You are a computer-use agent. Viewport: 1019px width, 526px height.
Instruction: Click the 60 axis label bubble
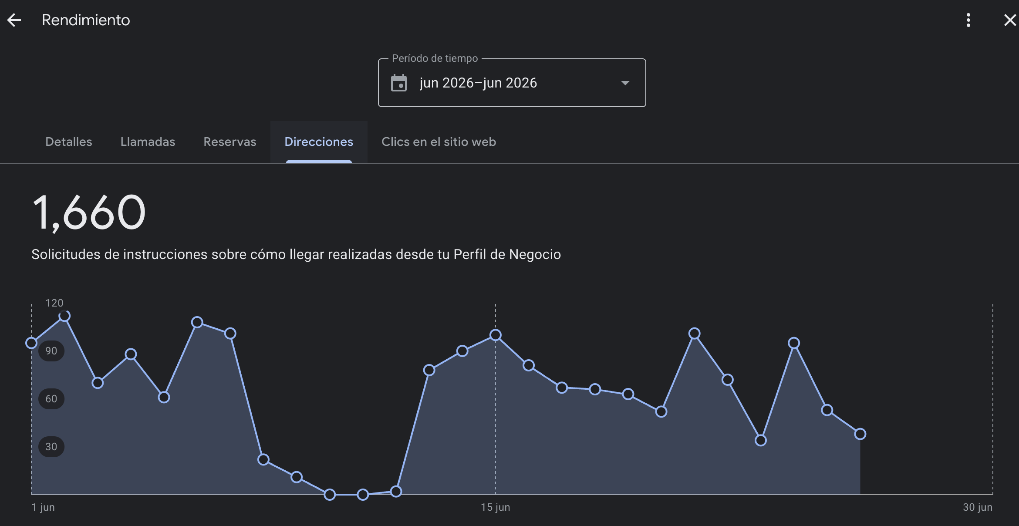(51, 399)
